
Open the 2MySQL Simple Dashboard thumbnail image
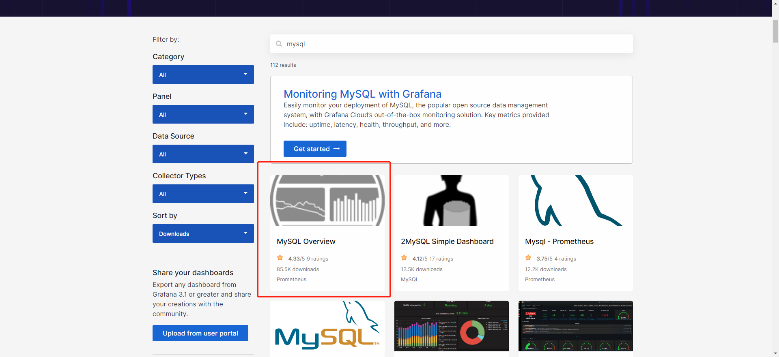pyautogui.click(x=452, y=200)
